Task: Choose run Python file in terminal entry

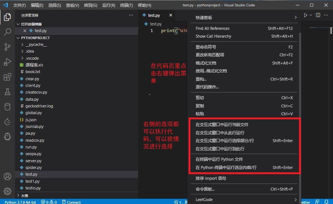Action: point(244,159)
